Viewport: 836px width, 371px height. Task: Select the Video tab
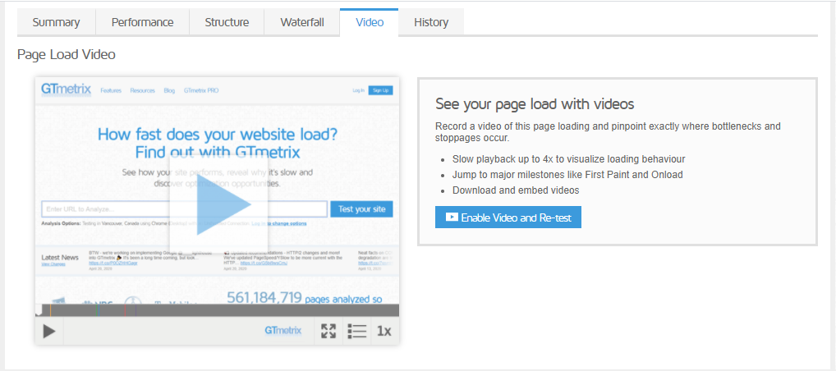(x=369, y=22)
